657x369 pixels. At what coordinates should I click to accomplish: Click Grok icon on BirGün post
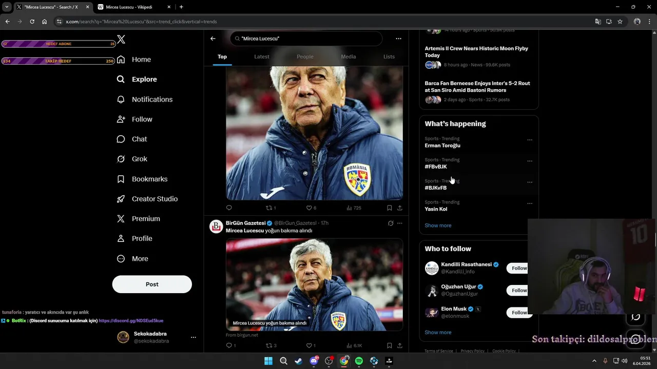(x=391, y=223)
